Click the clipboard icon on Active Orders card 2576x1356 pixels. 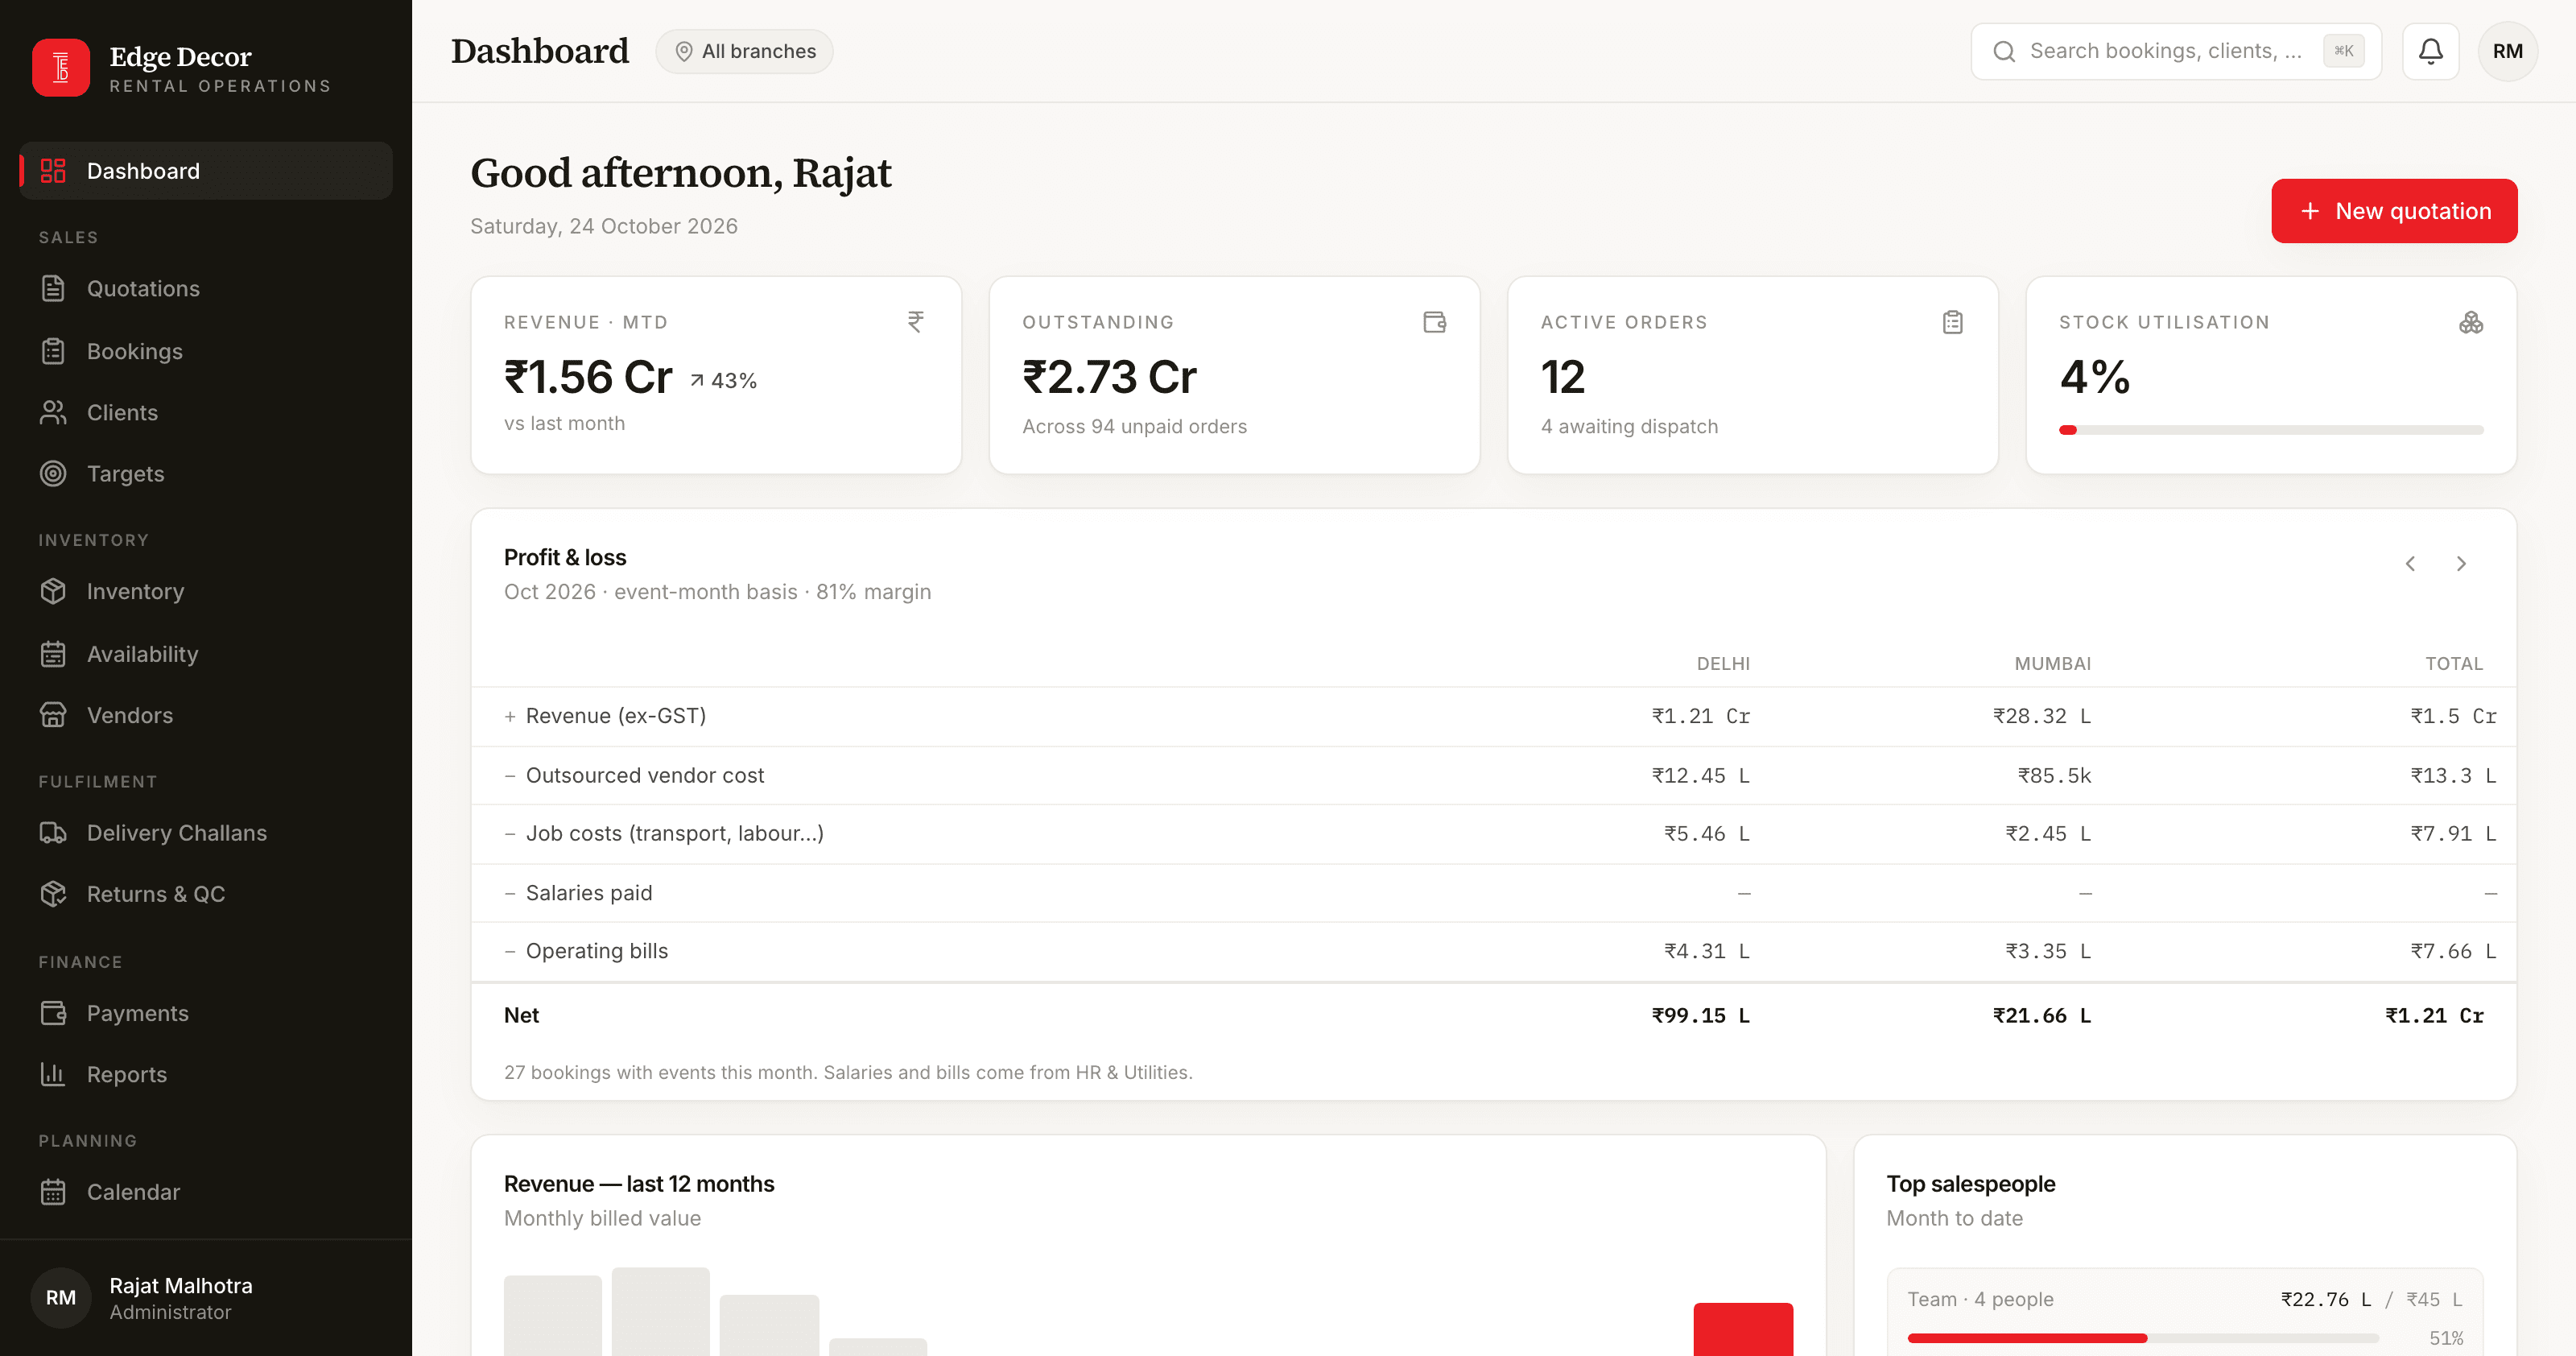coord(1952,322)
